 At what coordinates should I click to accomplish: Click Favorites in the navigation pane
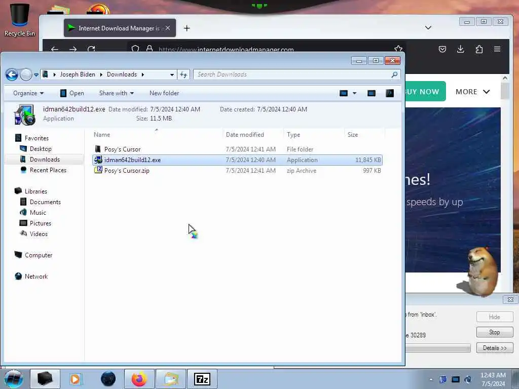coord(36,138)
